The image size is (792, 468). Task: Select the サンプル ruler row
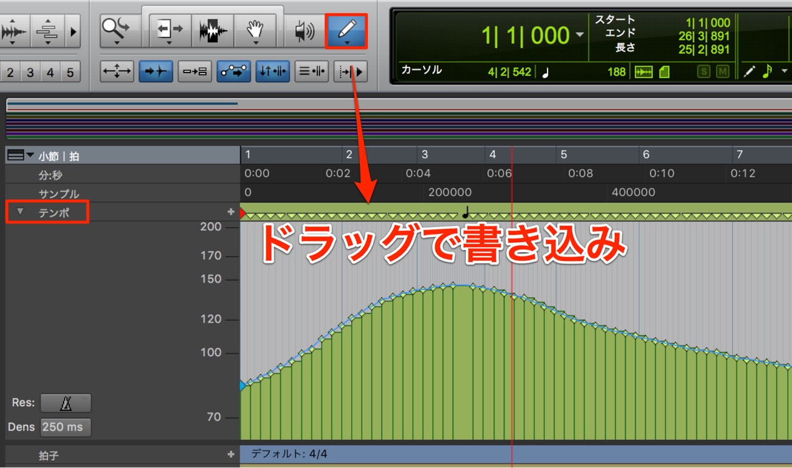tap(59, 194)
